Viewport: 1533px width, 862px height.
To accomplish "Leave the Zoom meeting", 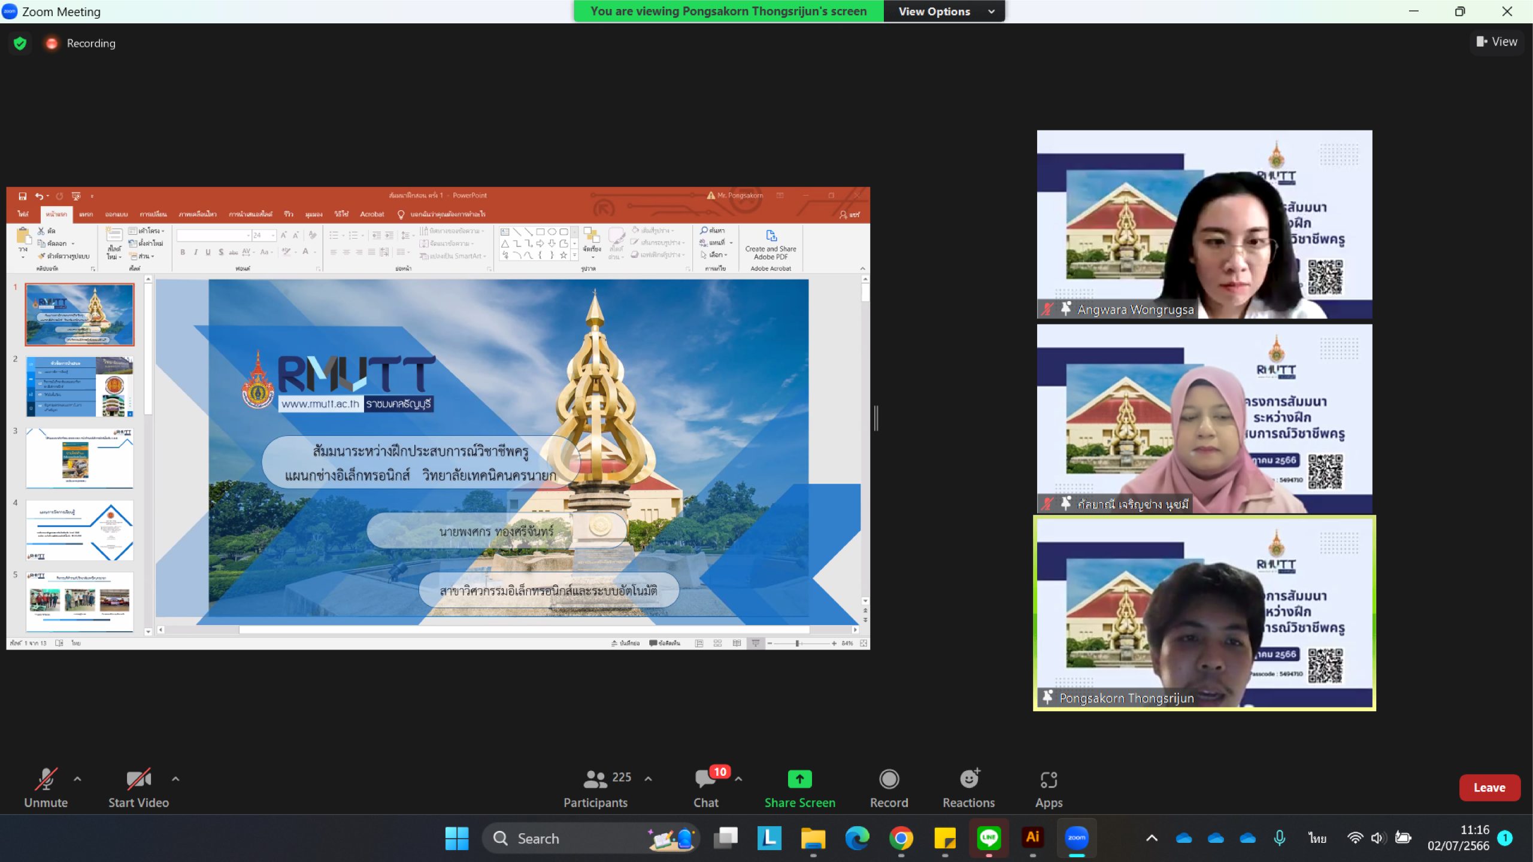I will (1489, 788).
